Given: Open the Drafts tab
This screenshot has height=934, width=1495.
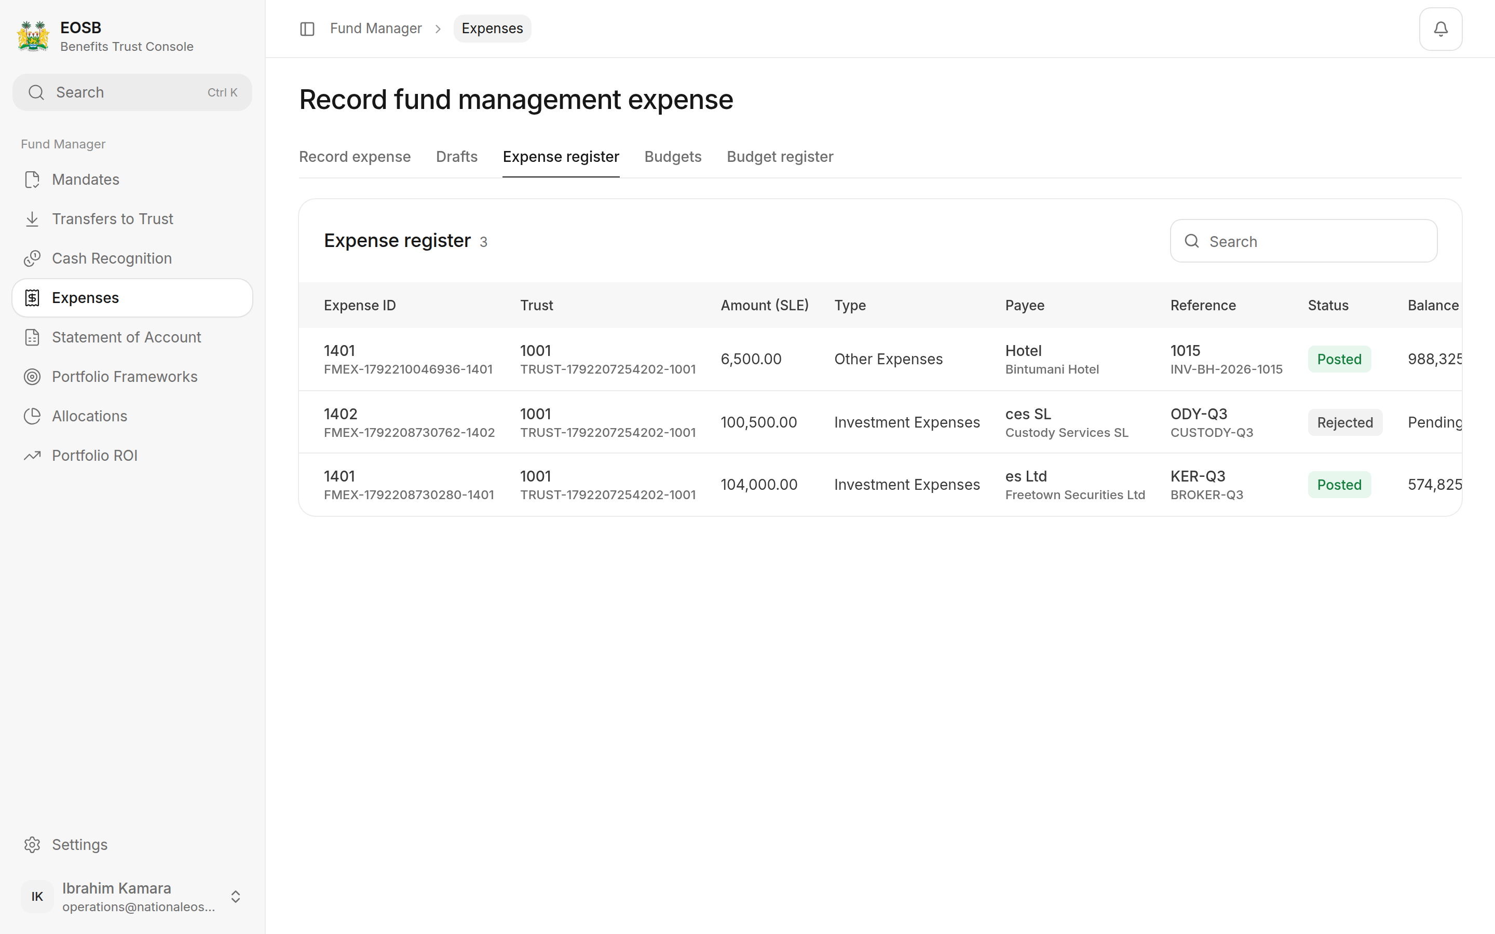Looking at the screenshot, I should coord(456,157).
